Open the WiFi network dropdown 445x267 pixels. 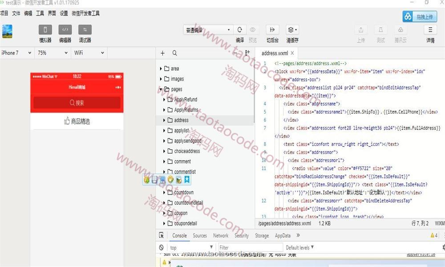[x=89, y=53]
